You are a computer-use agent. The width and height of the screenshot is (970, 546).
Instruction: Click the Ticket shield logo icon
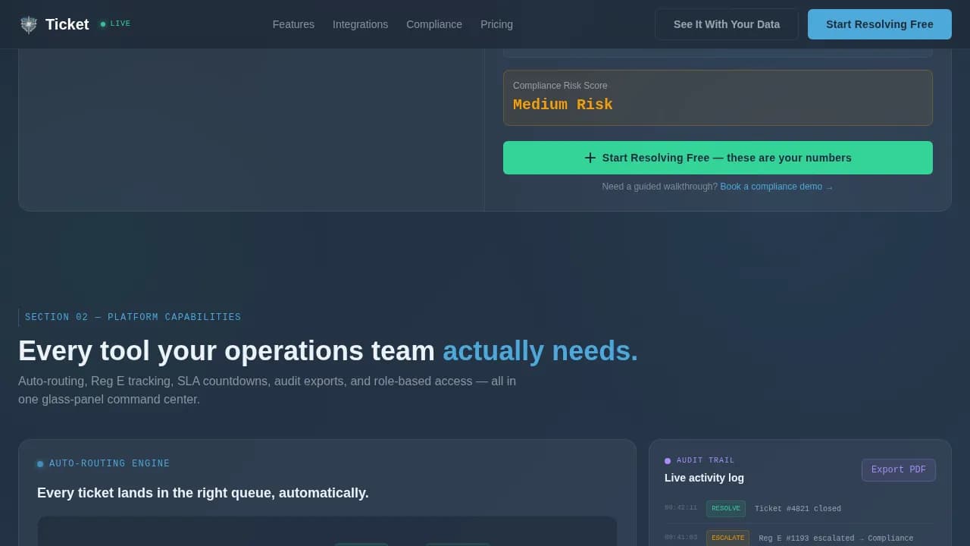click(29, 24)
